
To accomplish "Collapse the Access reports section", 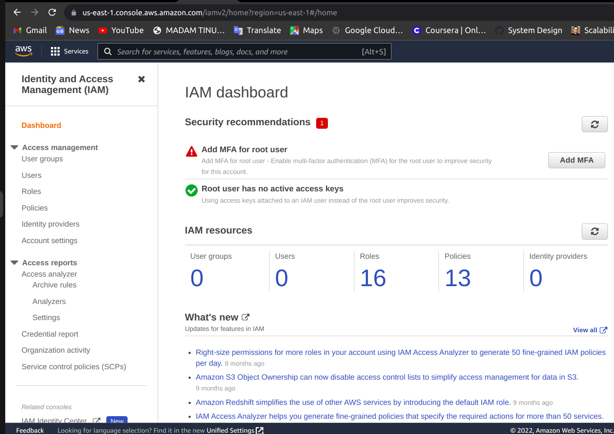I will [14, 262].
